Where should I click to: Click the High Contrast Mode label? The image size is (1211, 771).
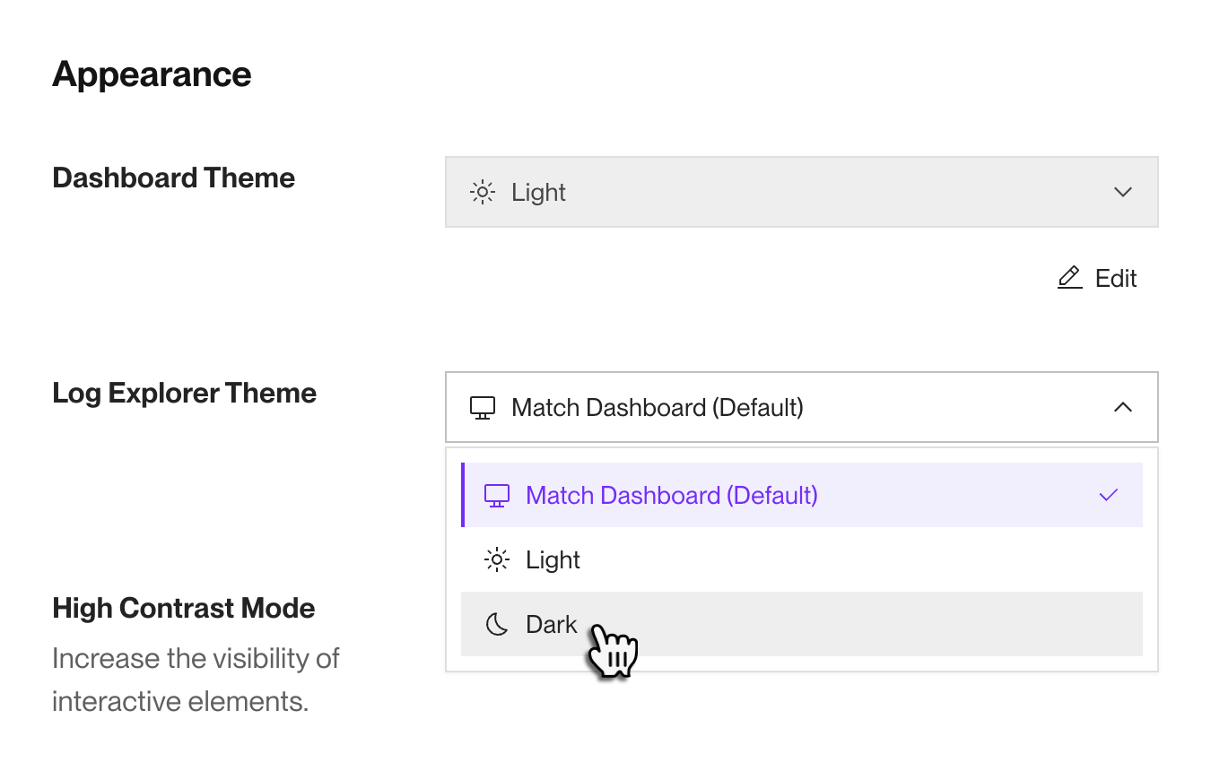point(183,607)
